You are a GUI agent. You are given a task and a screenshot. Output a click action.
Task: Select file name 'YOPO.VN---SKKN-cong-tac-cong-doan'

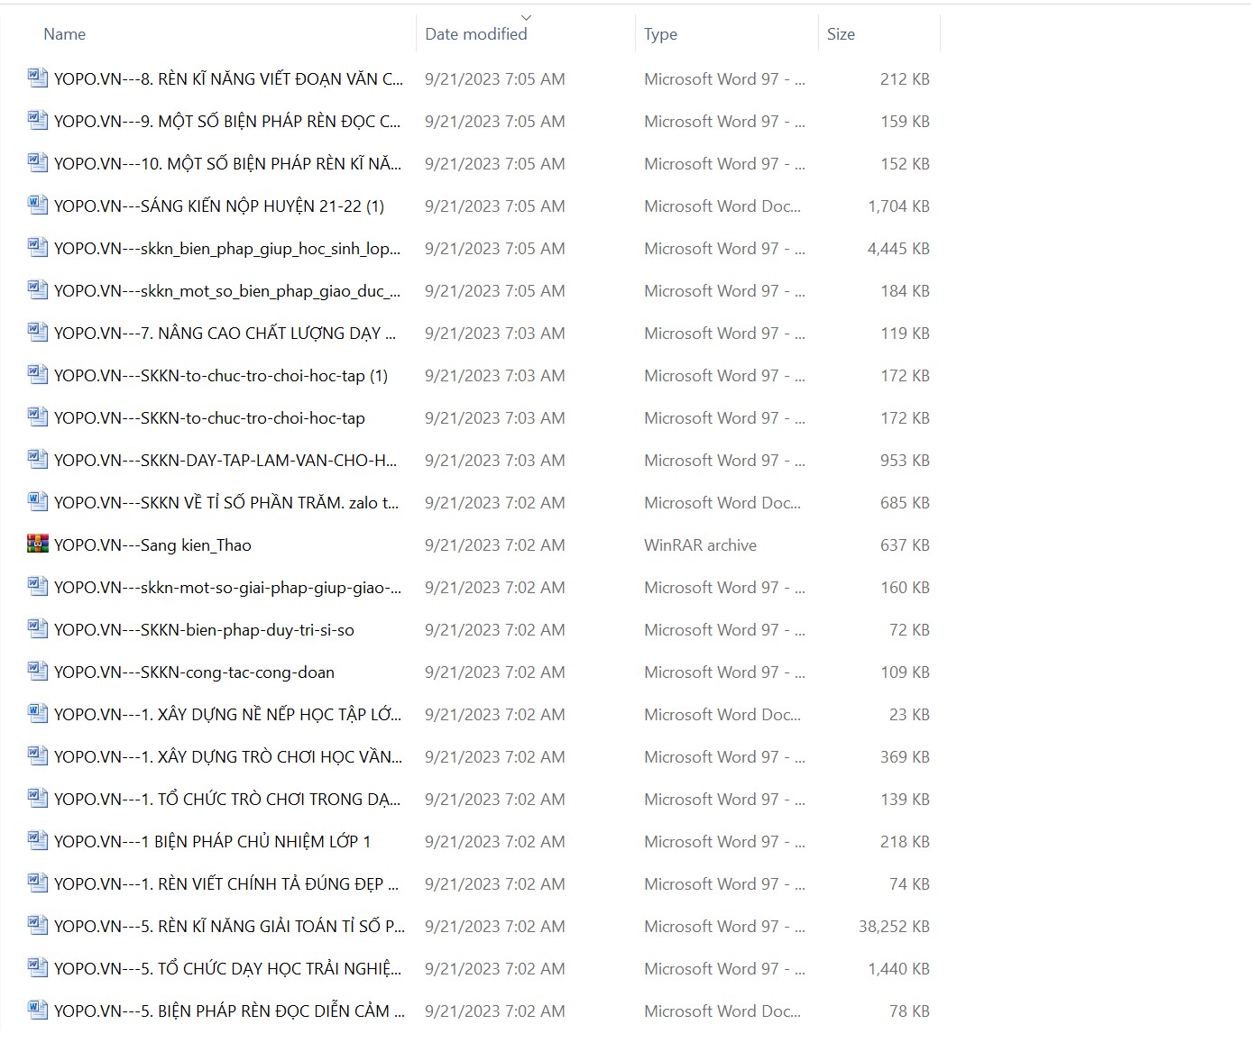(194, 672)
